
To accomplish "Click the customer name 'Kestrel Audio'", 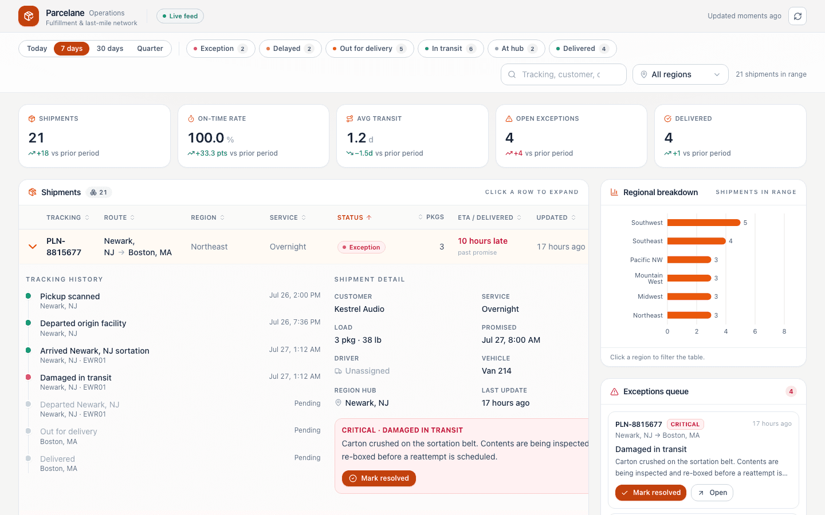I will pos(359,309).
